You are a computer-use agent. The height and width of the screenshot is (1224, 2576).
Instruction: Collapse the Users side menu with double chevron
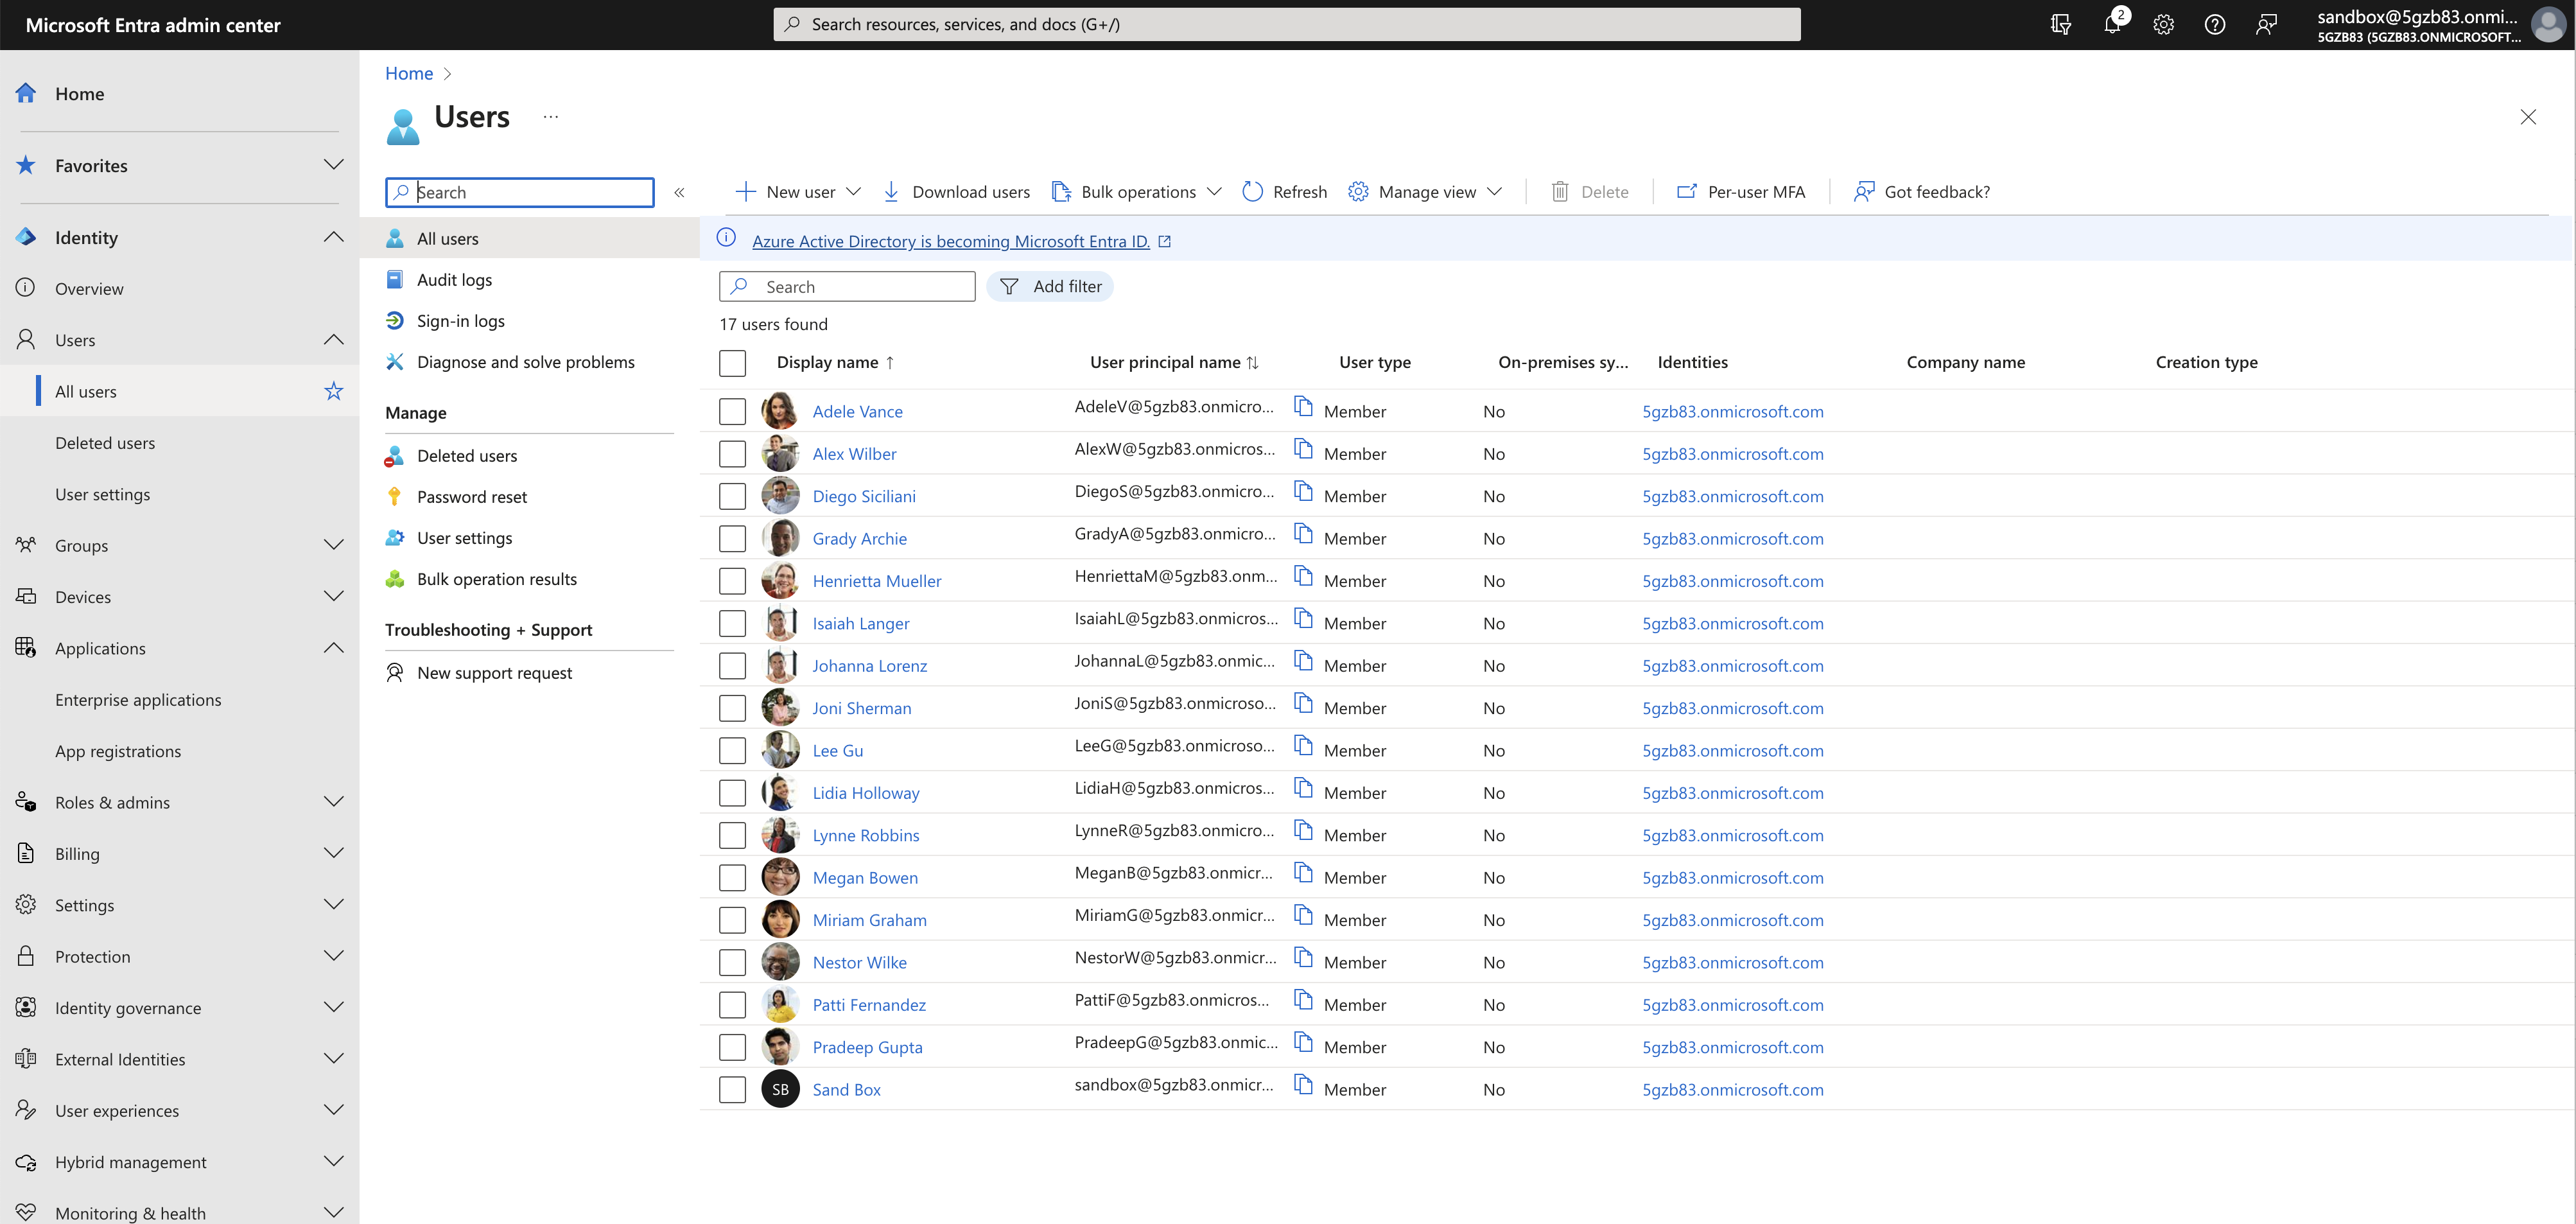point(679,192)
